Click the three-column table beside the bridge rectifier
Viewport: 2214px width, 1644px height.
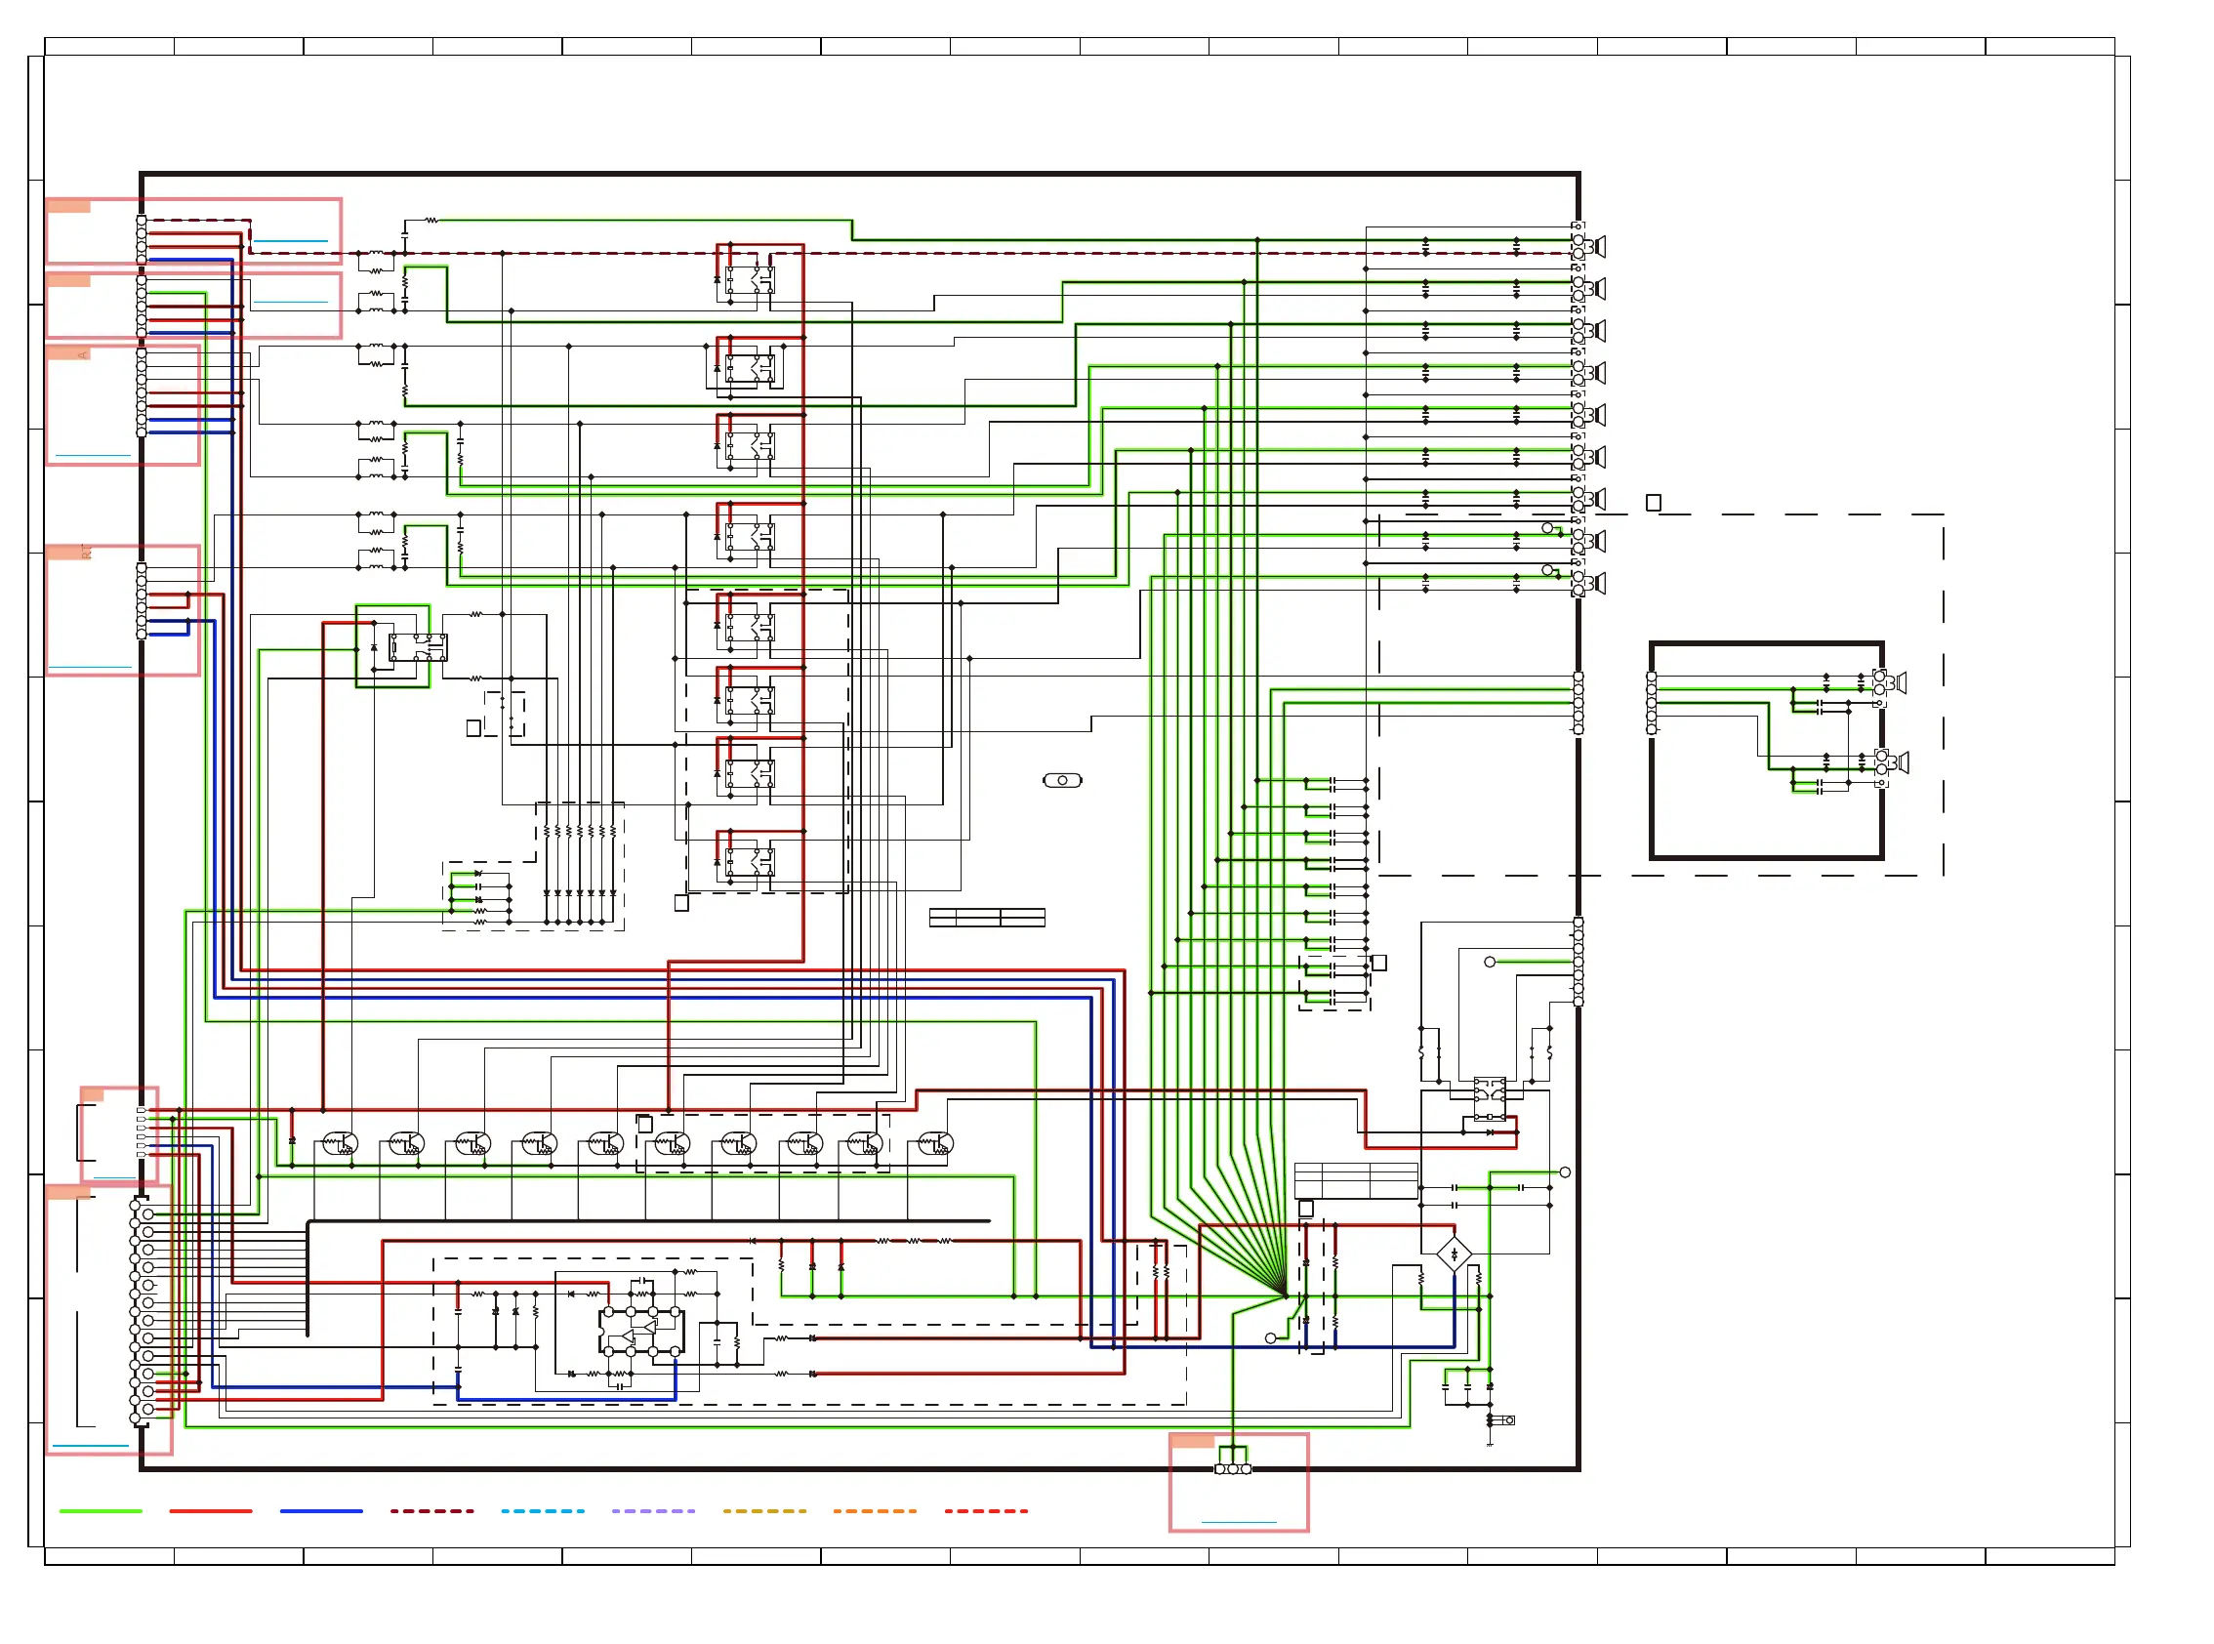tap(1355, 1180)
